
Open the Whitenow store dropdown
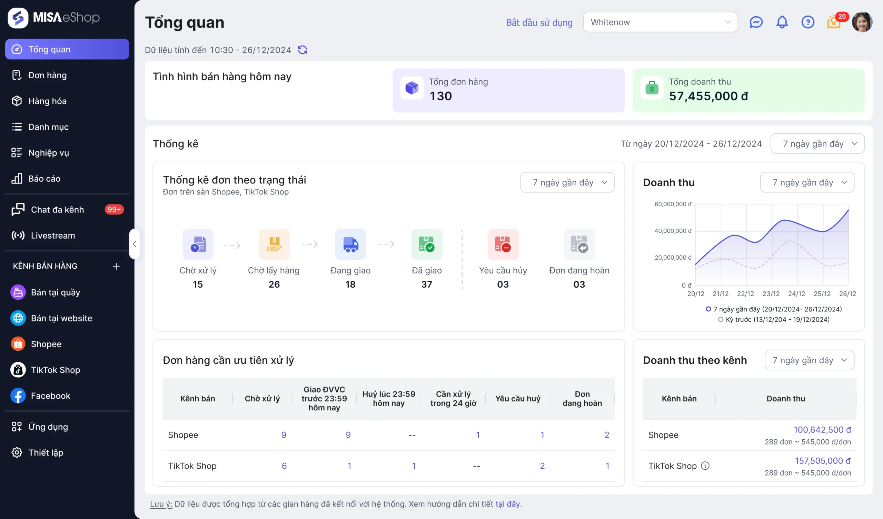[x=660, y=22]
